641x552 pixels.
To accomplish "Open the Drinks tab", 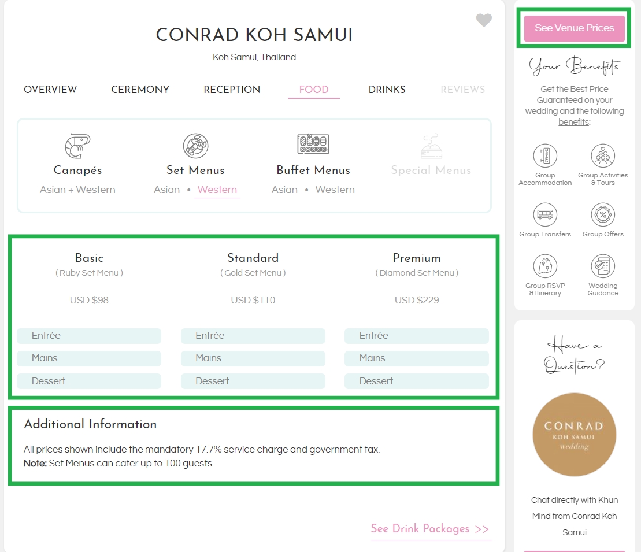I will click(387, 90).
